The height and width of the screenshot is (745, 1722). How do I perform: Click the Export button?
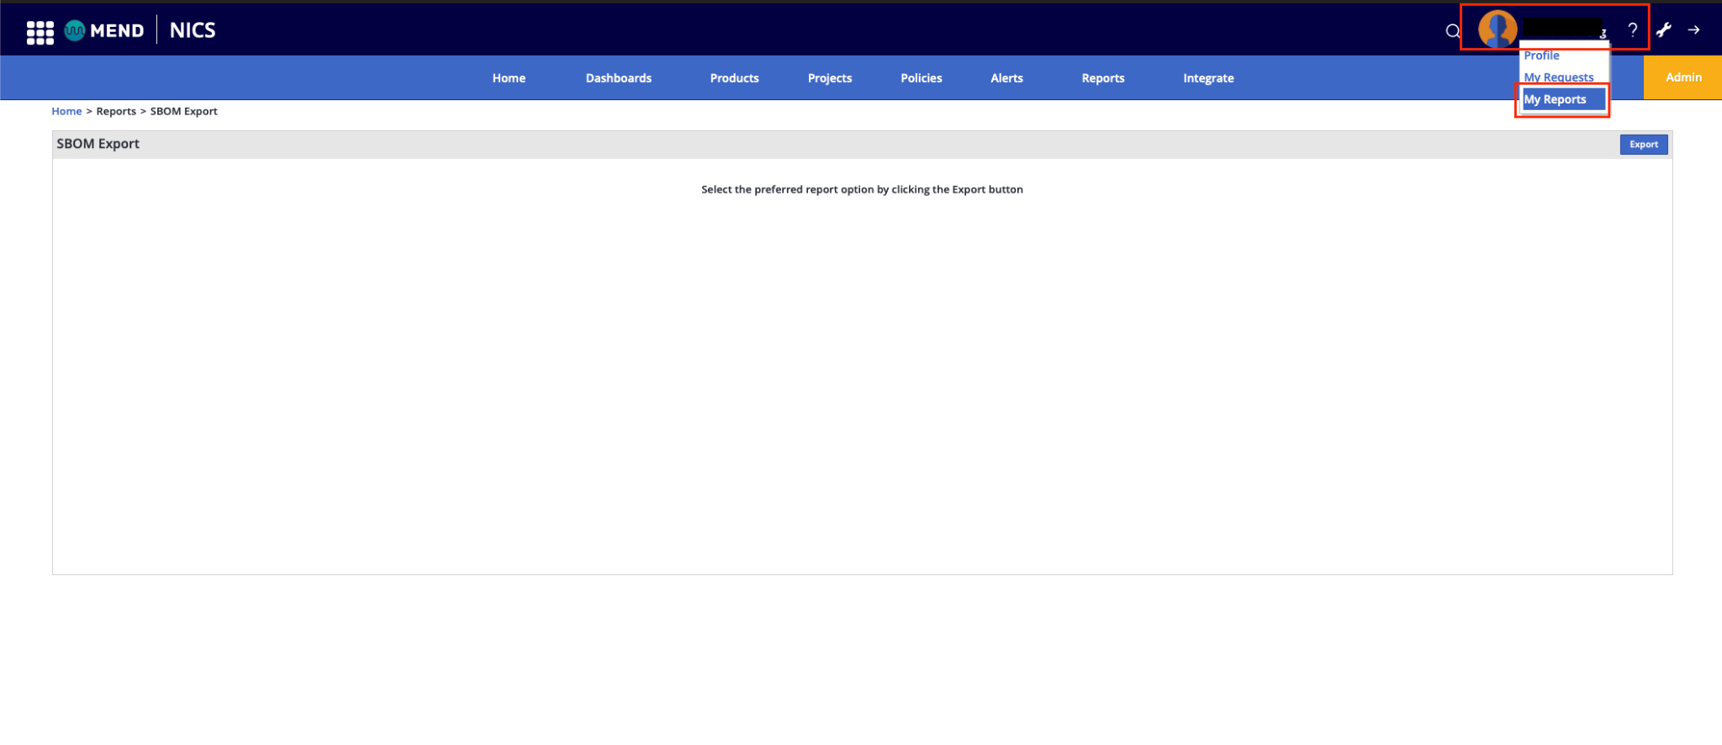1644,145
